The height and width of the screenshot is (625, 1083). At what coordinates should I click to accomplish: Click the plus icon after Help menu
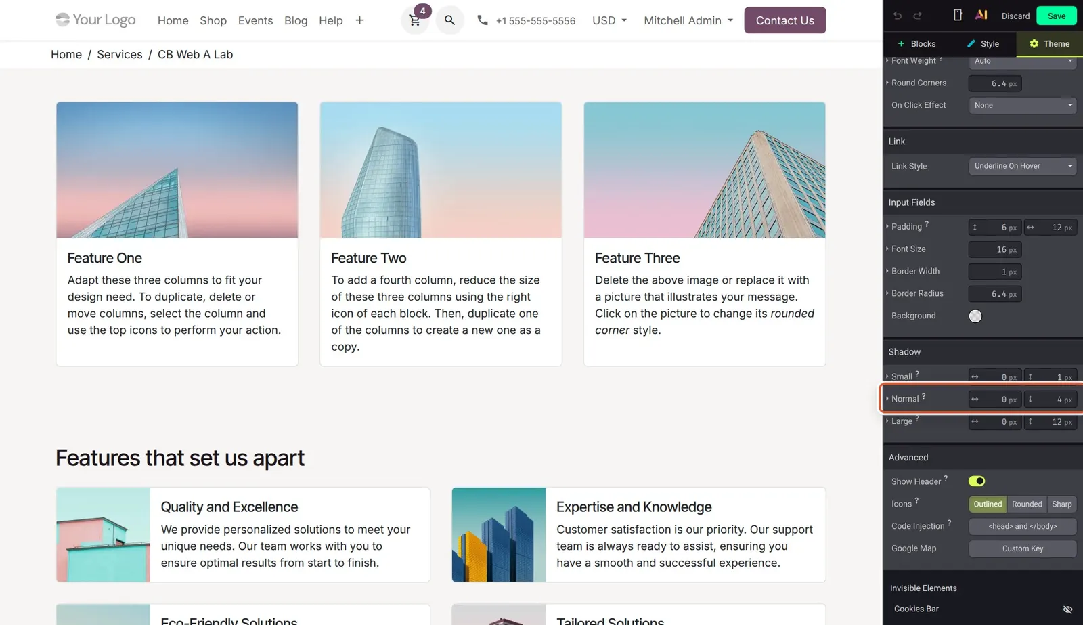point(359,20)
